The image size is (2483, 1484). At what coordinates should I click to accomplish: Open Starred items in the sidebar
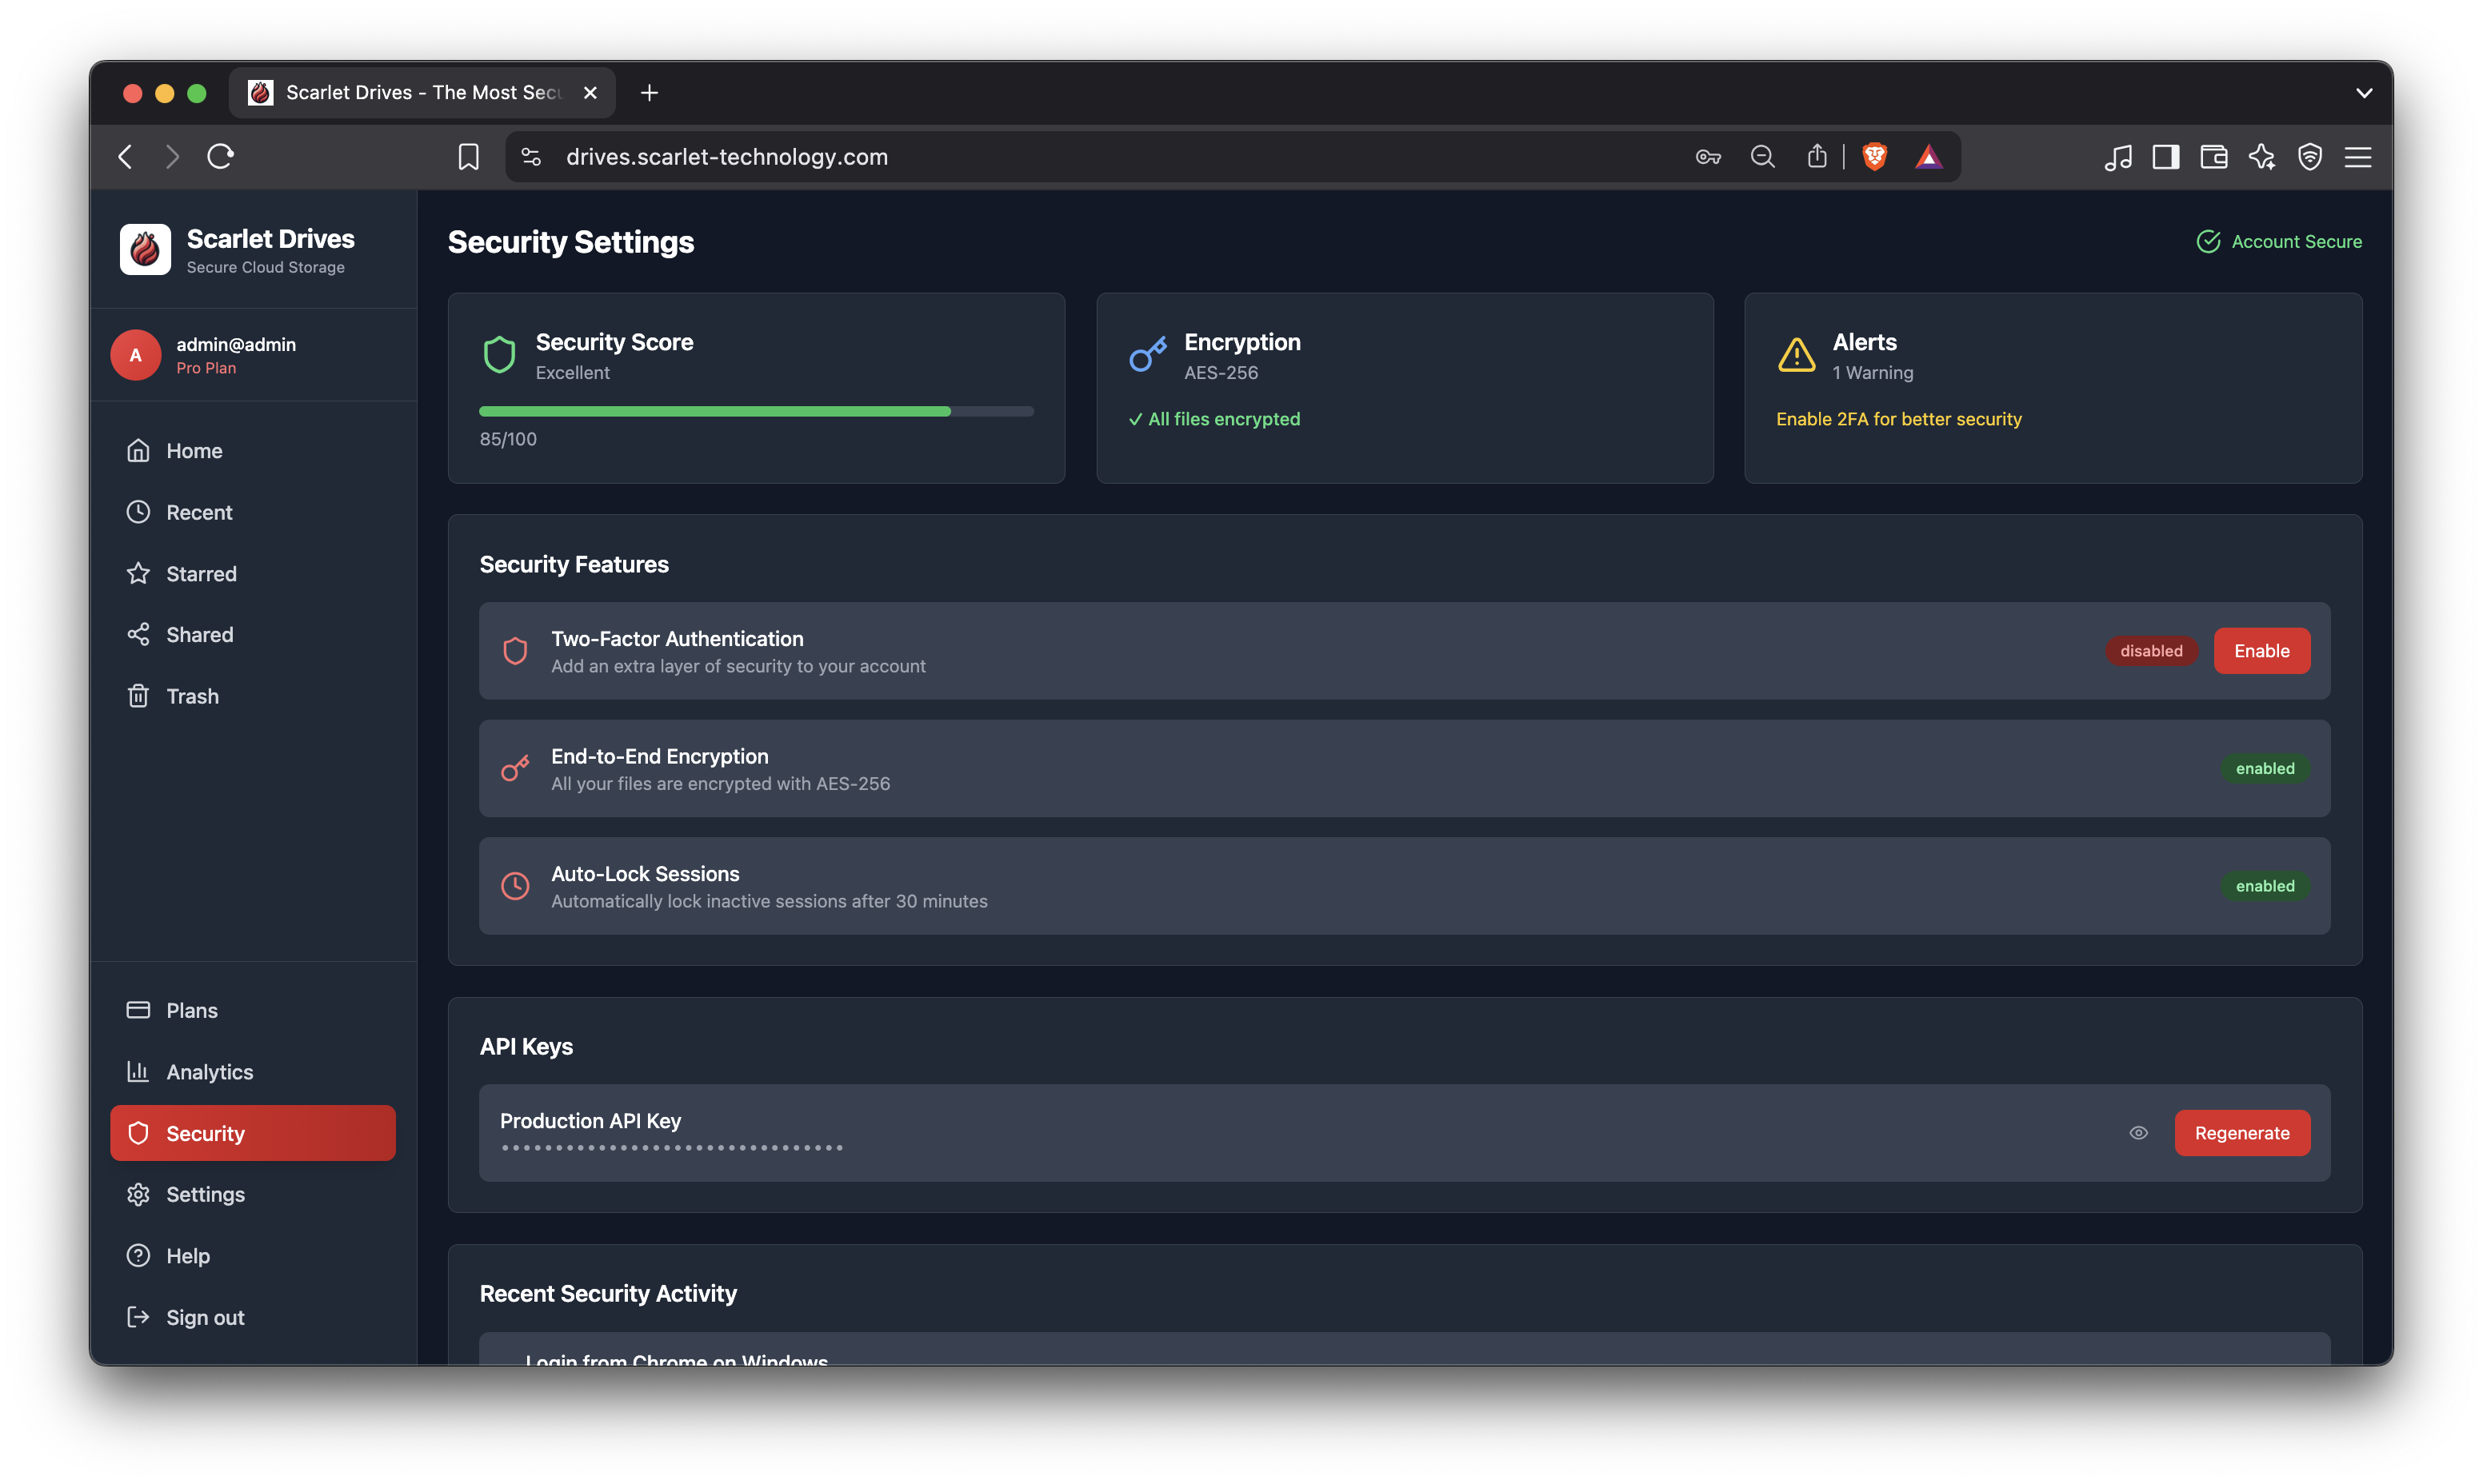[x=253, y=573]
